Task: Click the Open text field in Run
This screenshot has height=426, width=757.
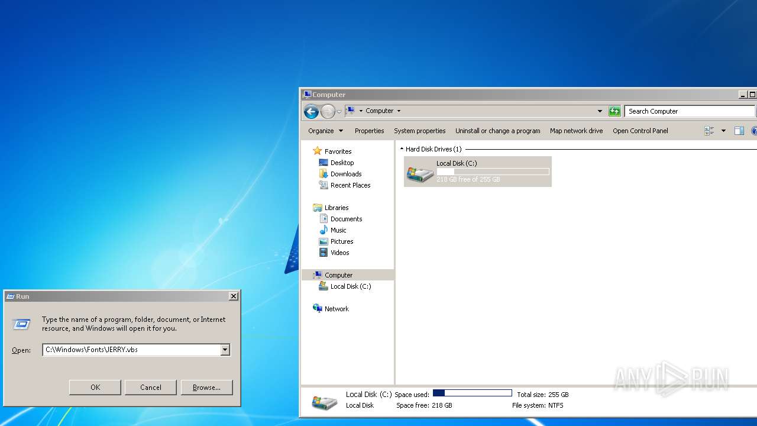Action: [x=131, y=350]
